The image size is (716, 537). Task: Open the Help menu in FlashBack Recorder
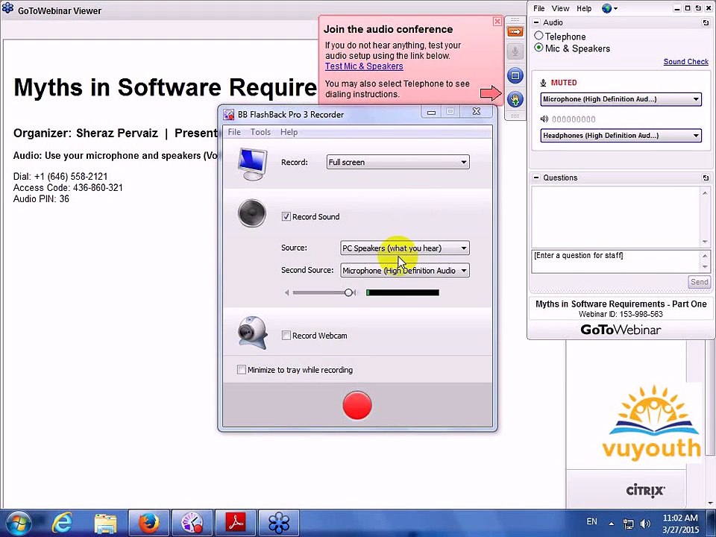pyautogui.click(x=289, y=132)
